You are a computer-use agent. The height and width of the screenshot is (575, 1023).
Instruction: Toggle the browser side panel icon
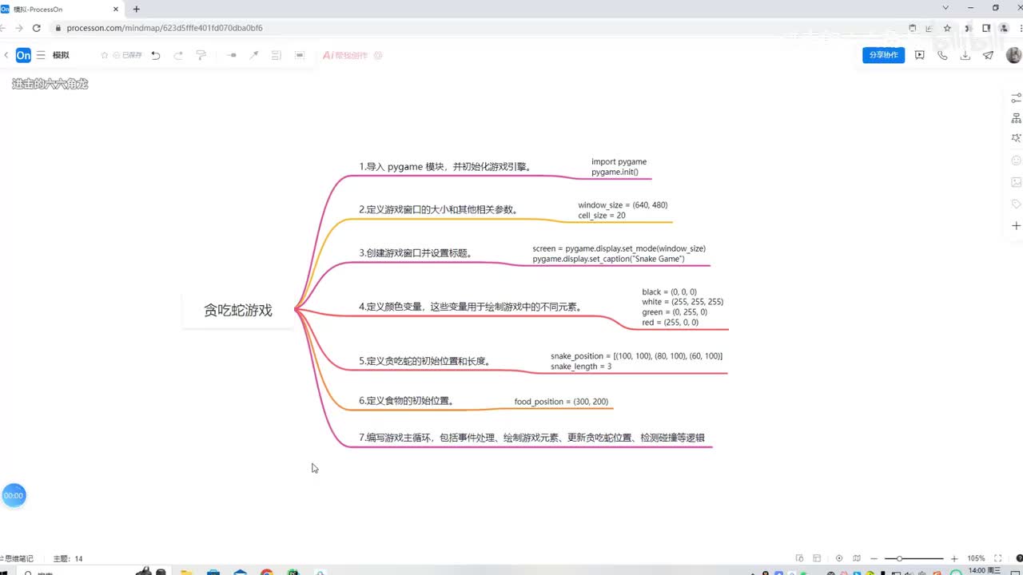tap(986, 28)
